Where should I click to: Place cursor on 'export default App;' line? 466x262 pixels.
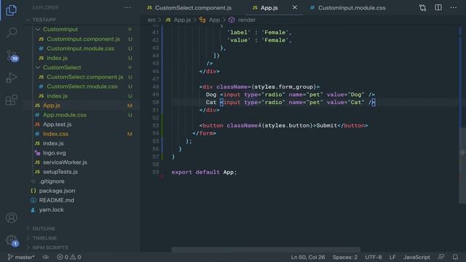204,172
